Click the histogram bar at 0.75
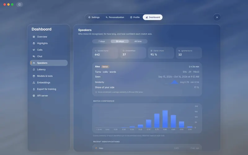Image resolution: width=248 pixels, height=155 pixels. tap(157, 121)
